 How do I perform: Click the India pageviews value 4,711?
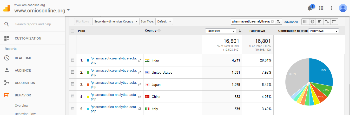click(x=236, y=60)
